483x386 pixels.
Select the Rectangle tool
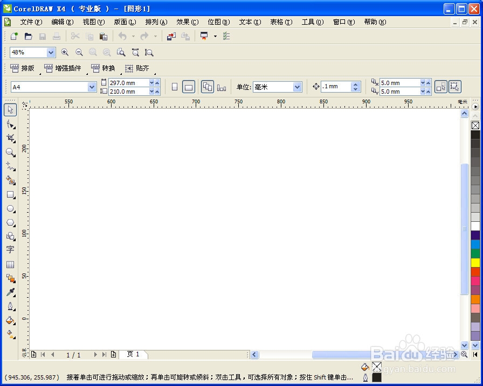click(10, 195)
